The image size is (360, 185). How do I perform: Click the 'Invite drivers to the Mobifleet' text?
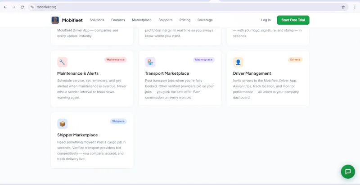[266, 89]
